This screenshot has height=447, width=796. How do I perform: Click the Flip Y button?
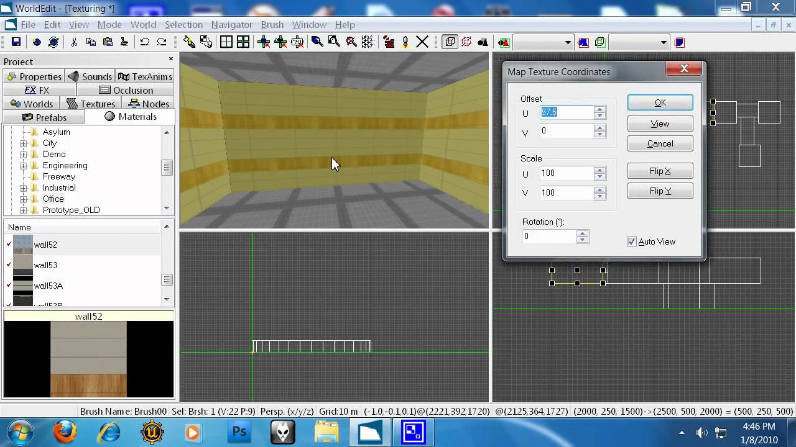tap(660, 191)
